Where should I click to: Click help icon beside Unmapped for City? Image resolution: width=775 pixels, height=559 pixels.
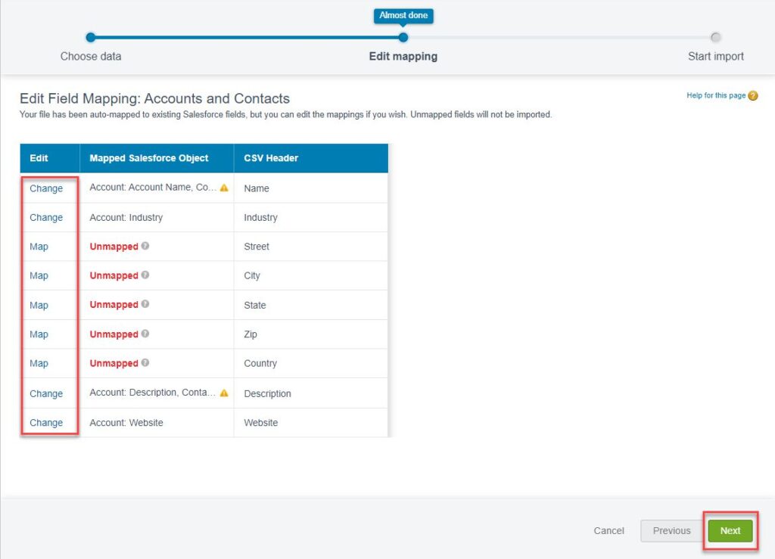tap(145, 275)
